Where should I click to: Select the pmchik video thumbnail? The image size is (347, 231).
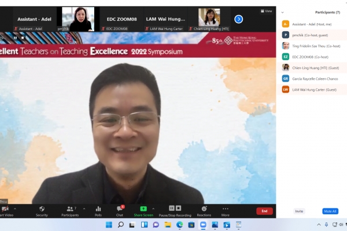[x=78, y=19]
